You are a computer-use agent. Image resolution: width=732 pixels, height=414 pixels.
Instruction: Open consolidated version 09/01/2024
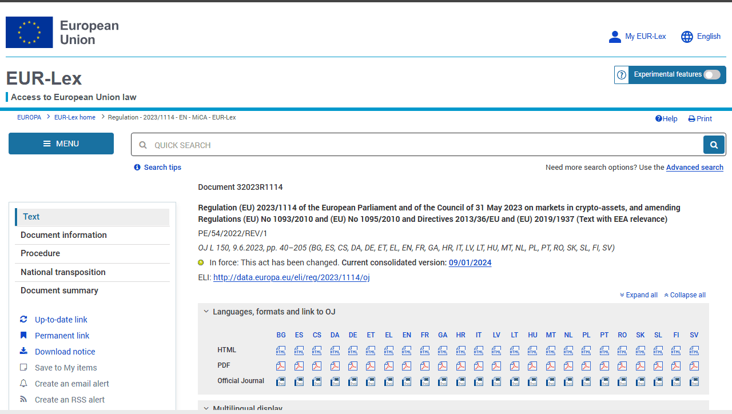click(470, 263)
